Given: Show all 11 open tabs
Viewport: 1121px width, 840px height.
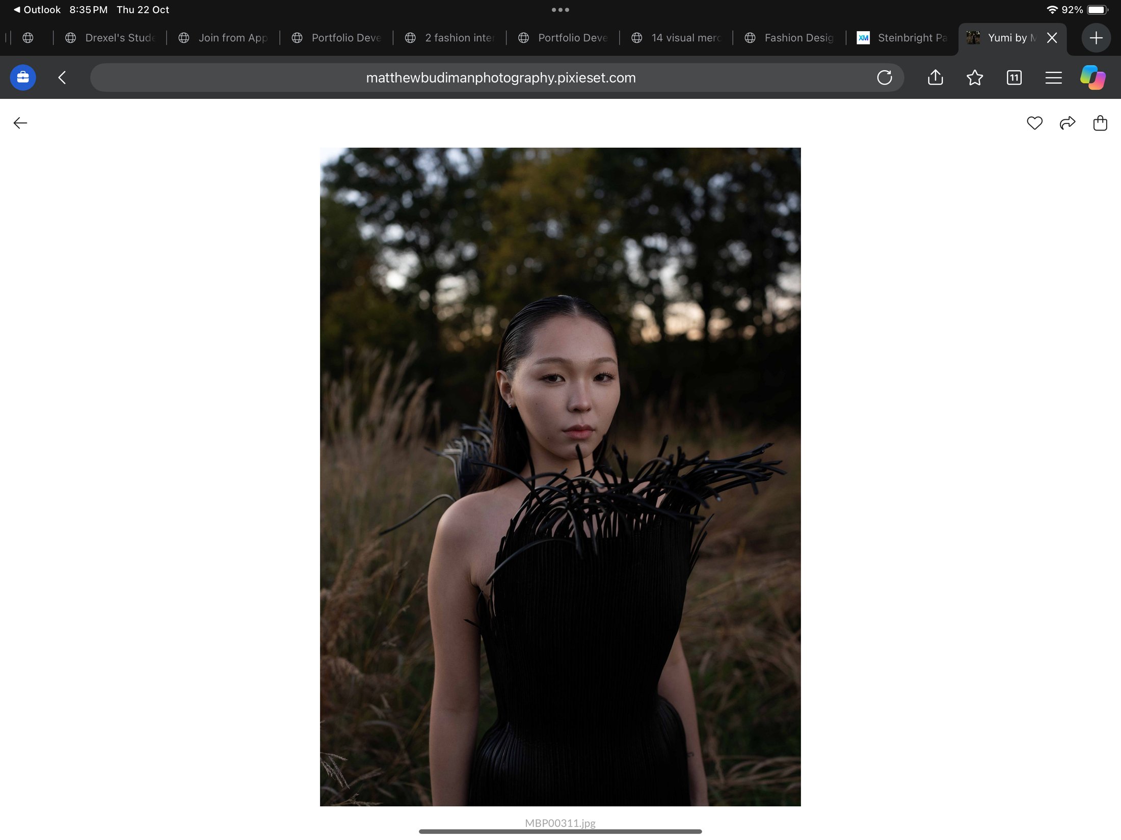Looking at the screenshot, I should tap(1014, 77).
